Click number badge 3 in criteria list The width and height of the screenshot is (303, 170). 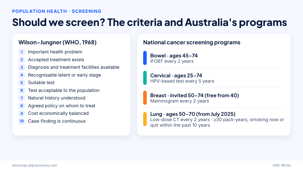22,67
